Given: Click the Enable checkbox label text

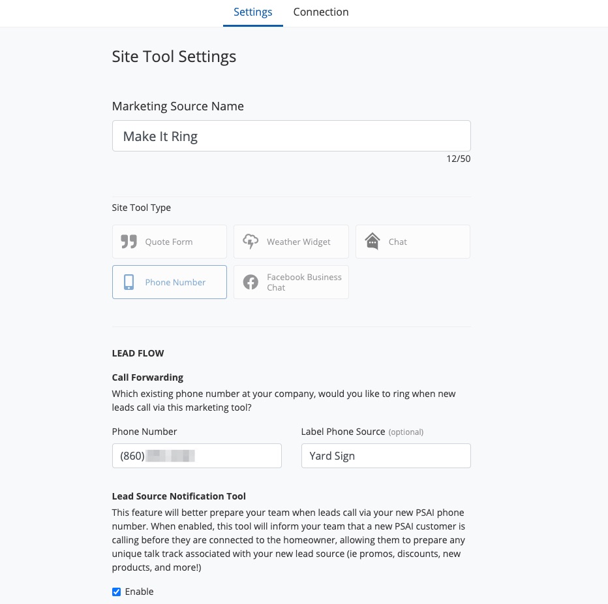Looking at the screenshot, I should click(140, 592).
